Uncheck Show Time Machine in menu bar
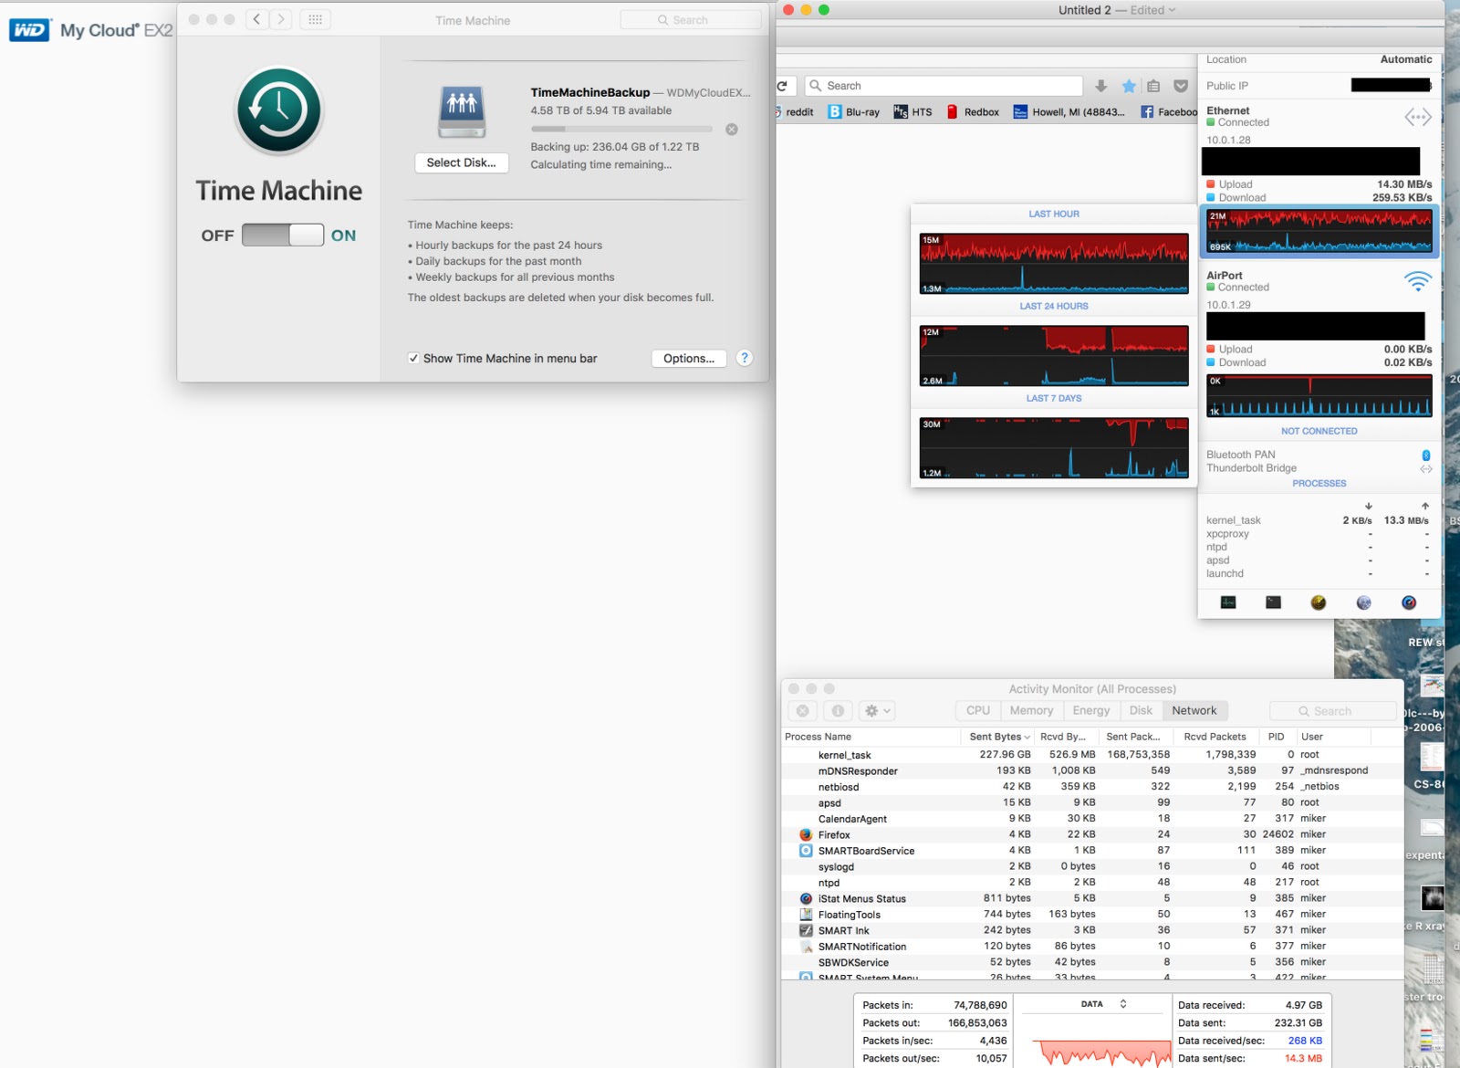 coord(415,358)
